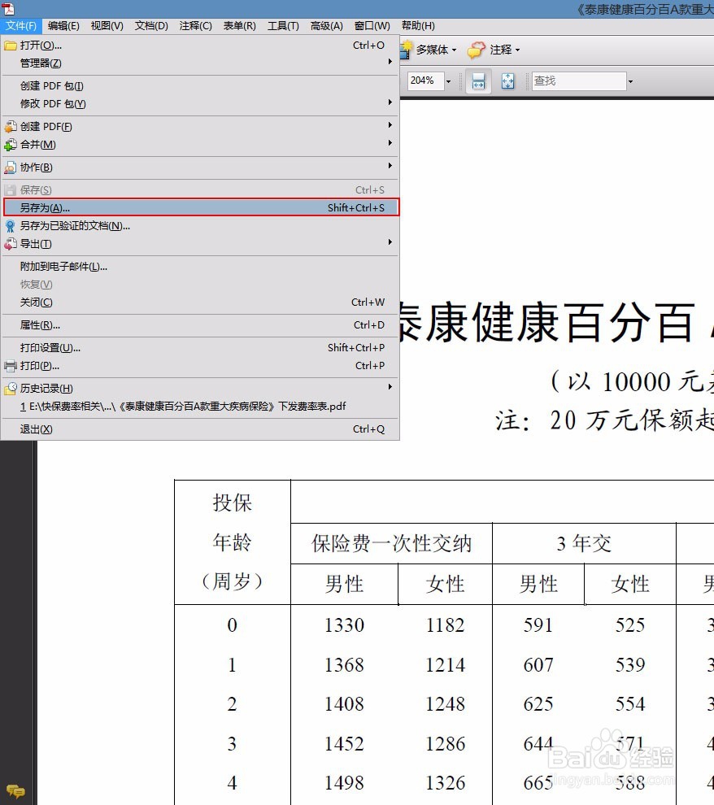This screenshot has width=714, height=805.
Task: Open the 查找 options dropdown arrow
Action: [630, 81]
